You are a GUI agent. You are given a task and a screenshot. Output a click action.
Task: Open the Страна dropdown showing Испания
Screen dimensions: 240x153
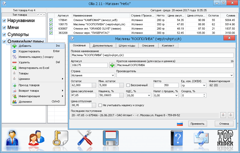113,75
